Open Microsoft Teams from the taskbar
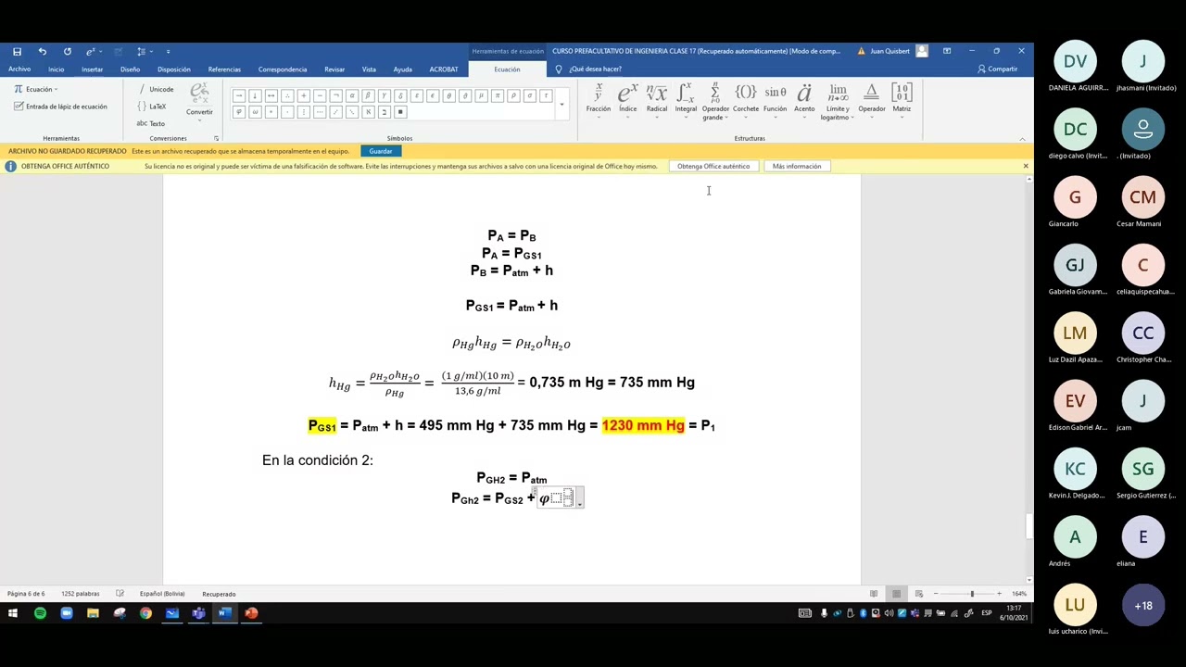The width and height of the screenshot is (1186, 667). (x=198, y=612)
